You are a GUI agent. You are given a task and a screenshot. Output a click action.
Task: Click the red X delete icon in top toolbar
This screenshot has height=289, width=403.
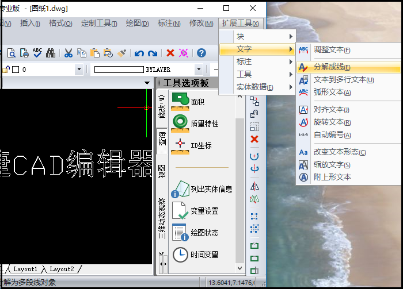point(170,53)
